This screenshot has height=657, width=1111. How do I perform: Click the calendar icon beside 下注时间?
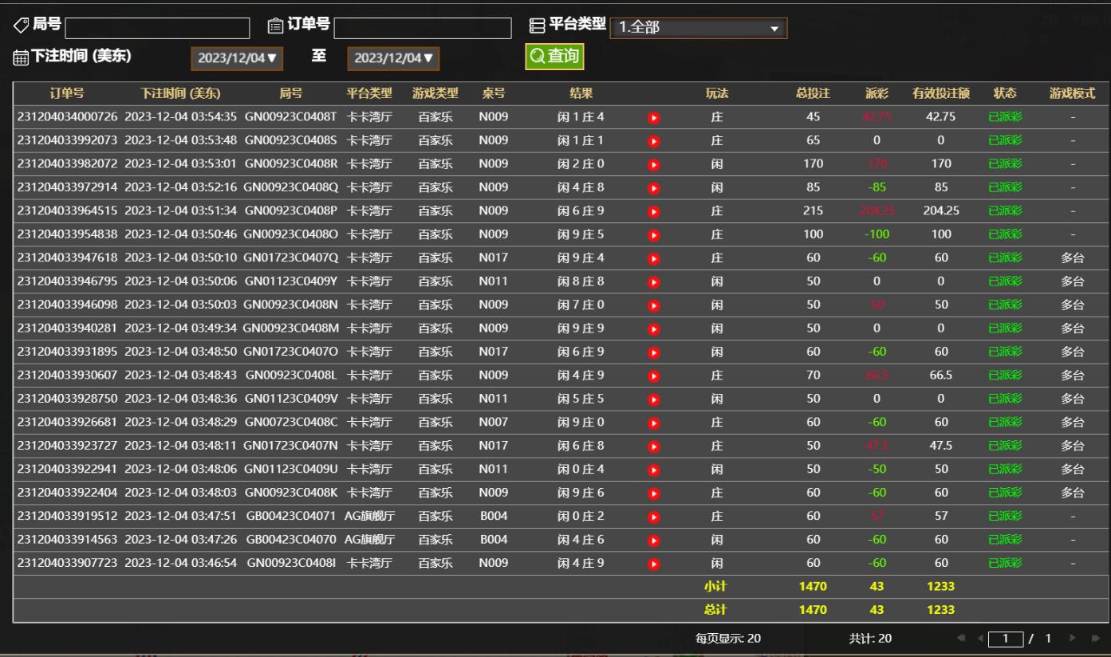[x=21, y=57]
